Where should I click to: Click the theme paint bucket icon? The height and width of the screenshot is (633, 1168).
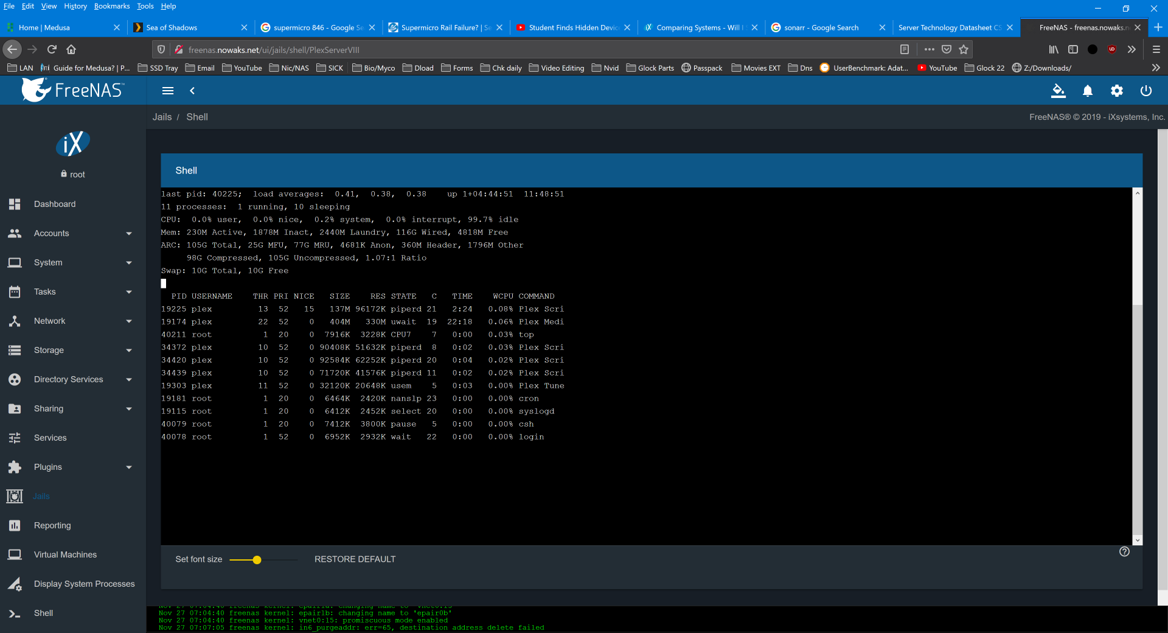1058,91
